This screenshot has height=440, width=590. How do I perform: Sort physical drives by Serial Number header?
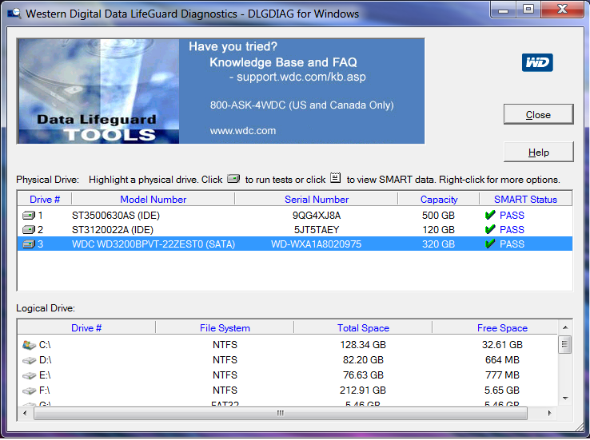pyautogui.click(x=317, y=200)
